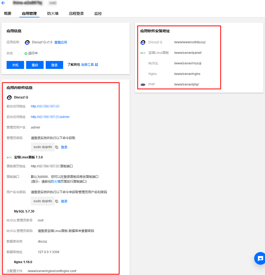Image resolution: width=265 pixels, height=275 pixels.
Task: Click the 防火墙 link in panel port hint
Action: (x=56, y=182)
